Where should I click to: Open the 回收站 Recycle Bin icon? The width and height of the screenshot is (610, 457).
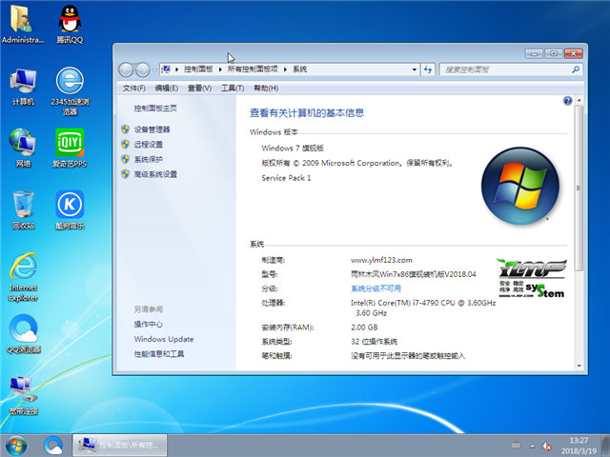pos(23,209)
